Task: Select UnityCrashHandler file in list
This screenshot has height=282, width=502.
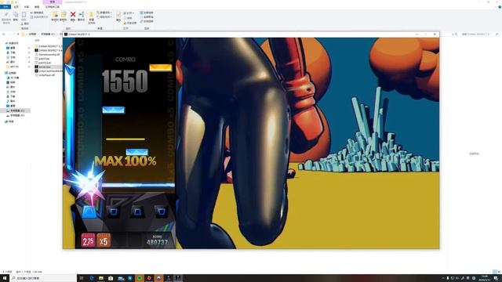Action: click(x=49, y=71)
